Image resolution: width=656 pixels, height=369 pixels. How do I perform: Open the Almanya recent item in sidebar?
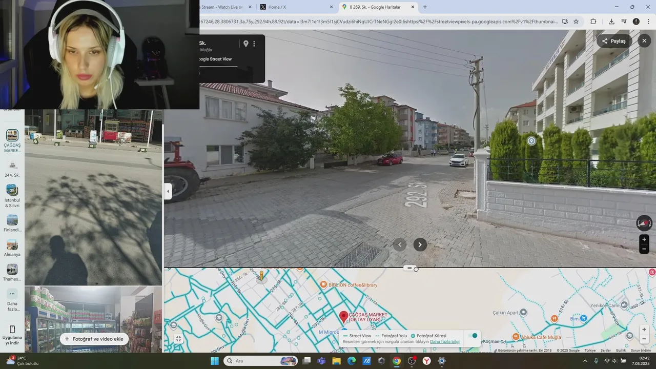(12, 248)
